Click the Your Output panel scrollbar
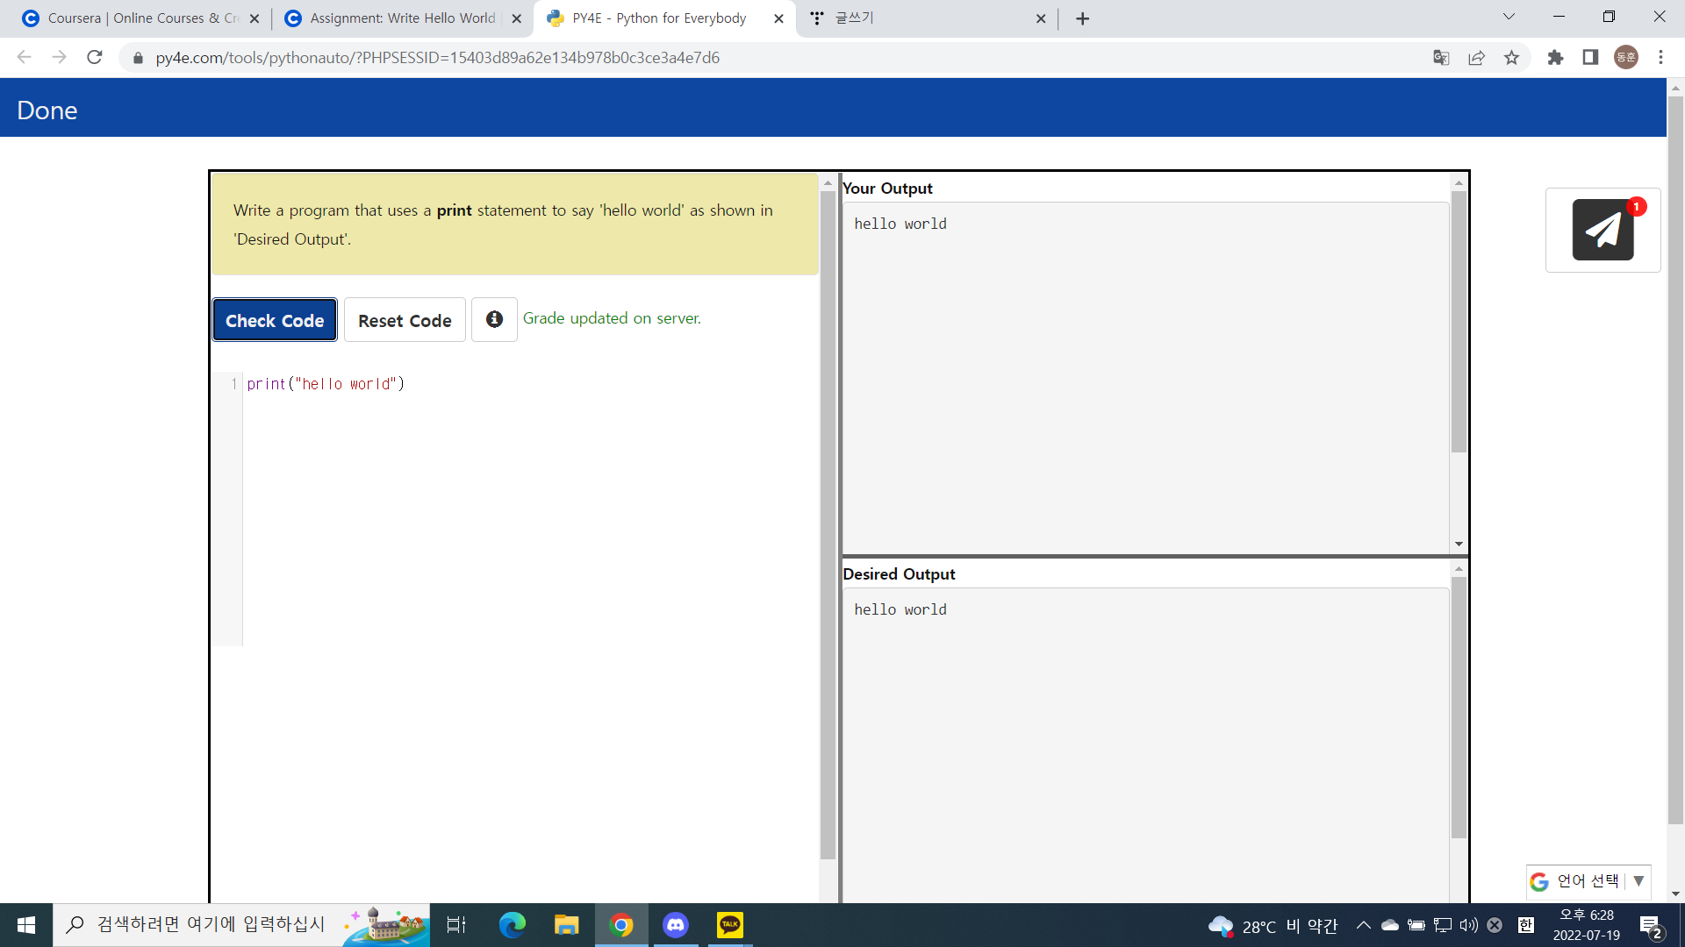Image resolution: width=1685 pixels, height=947 pixels. [1459, 324]
